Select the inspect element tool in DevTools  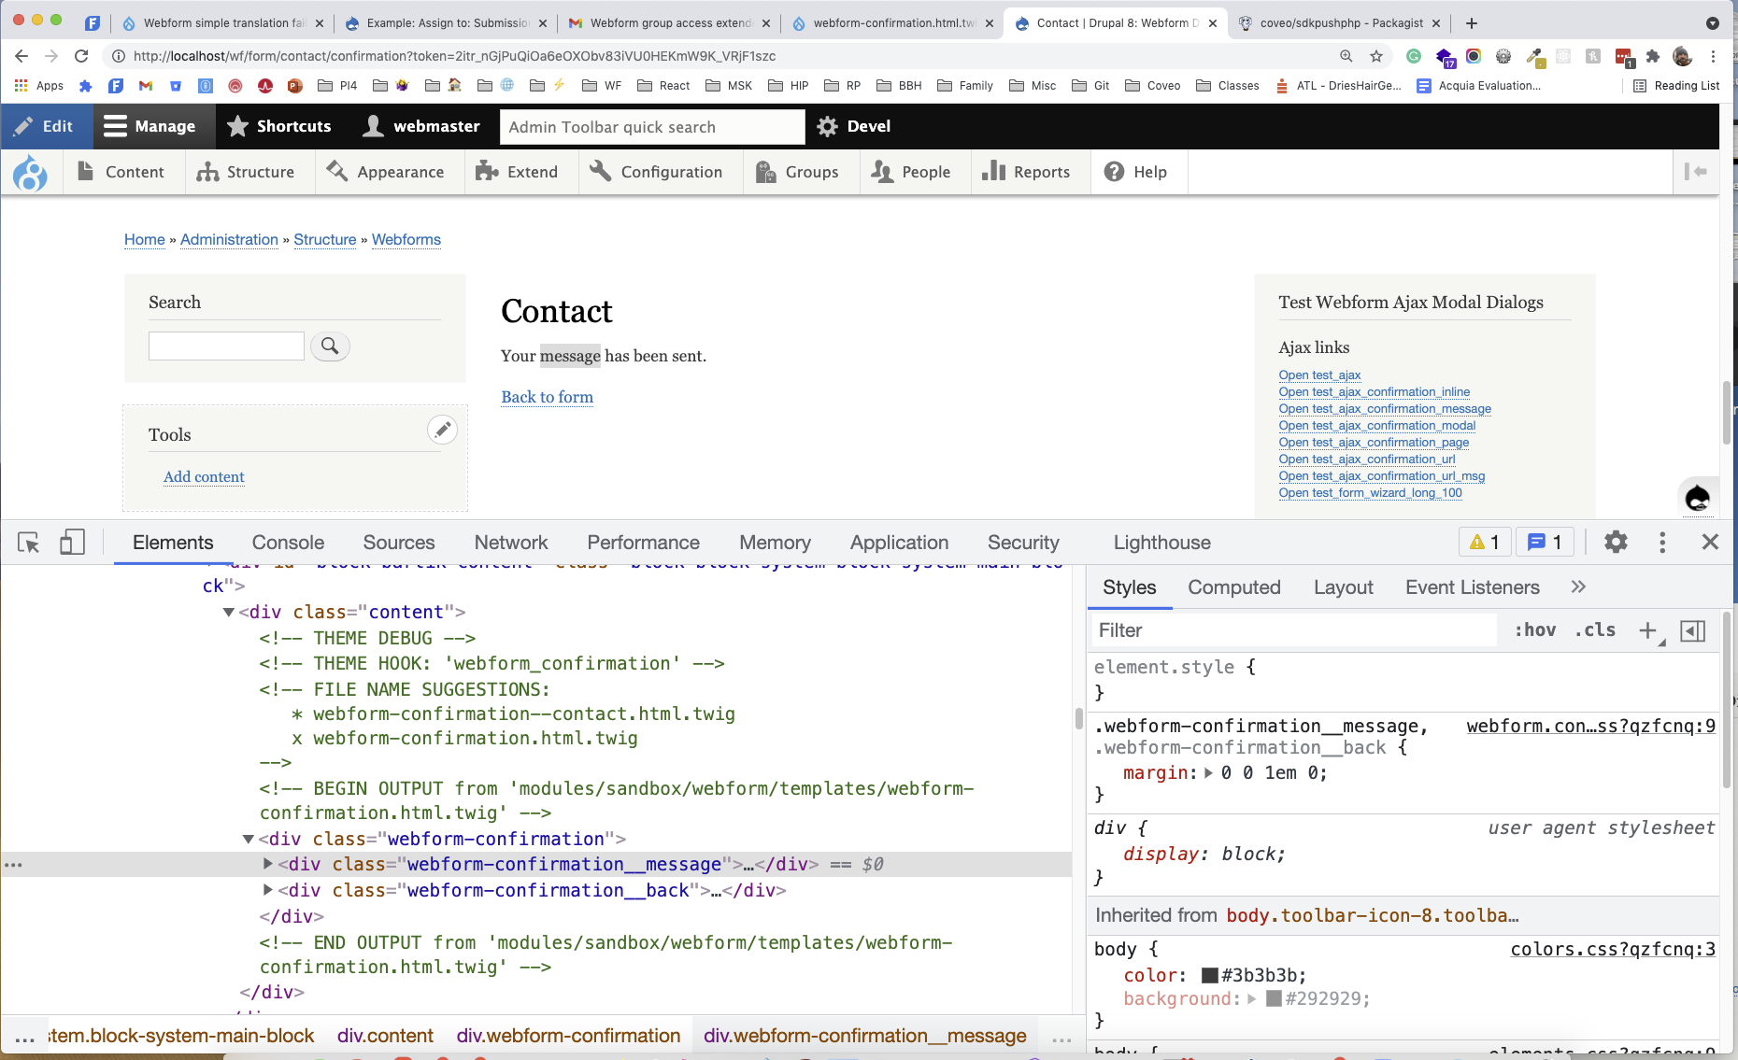point(27,542)
